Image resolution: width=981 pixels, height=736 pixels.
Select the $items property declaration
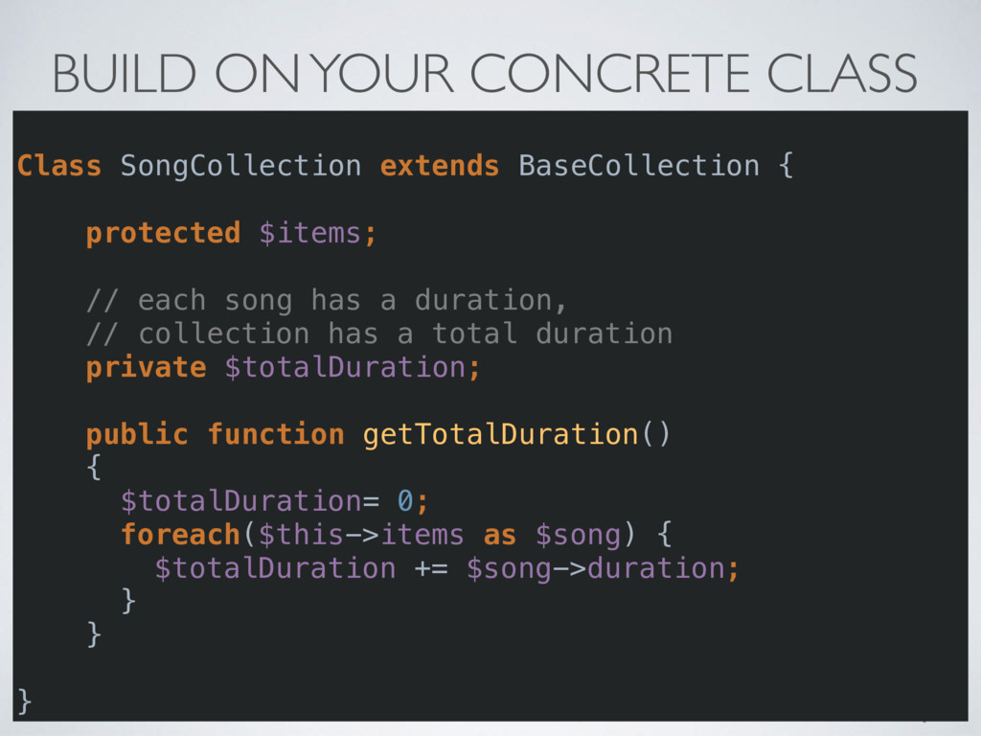(x=318, y=234)
